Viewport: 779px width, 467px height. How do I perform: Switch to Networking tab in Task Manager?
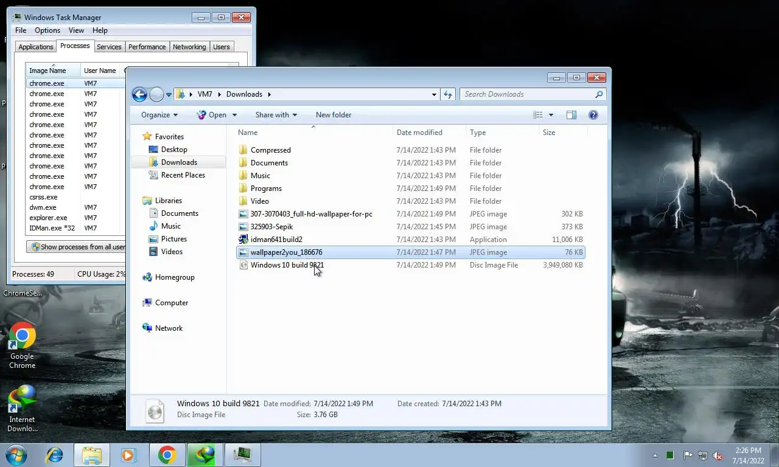189,47
